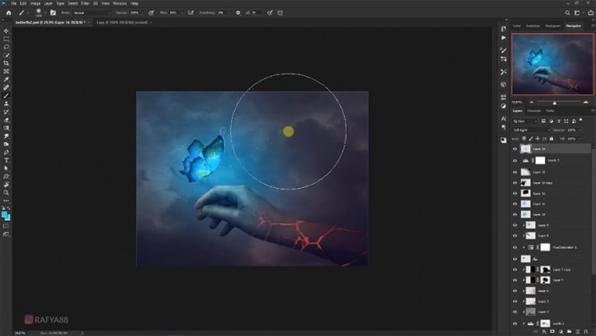Click the new adjustment layer icon at panel bottom

[560, 332]
